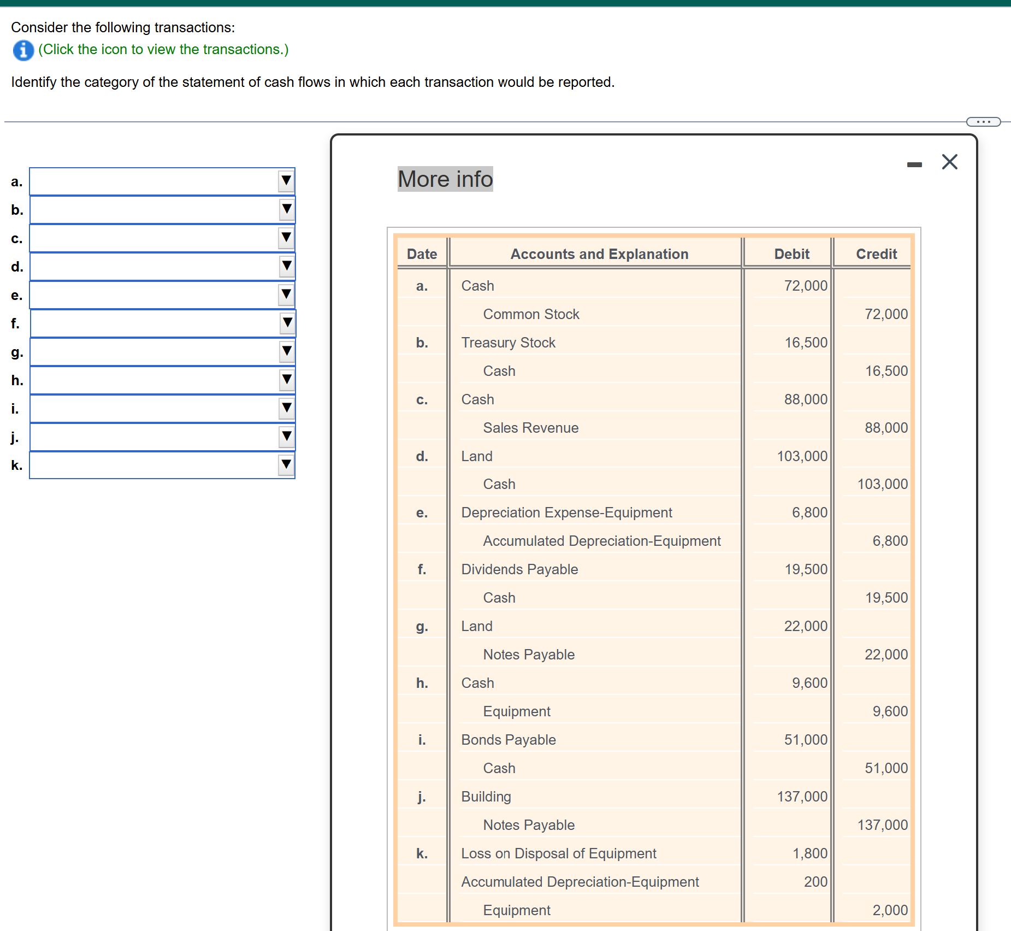Image resolution: width=1011 pixels, height=931 pixels.
Task: Select the Bonds Payable entry
Action: [508, 740]
